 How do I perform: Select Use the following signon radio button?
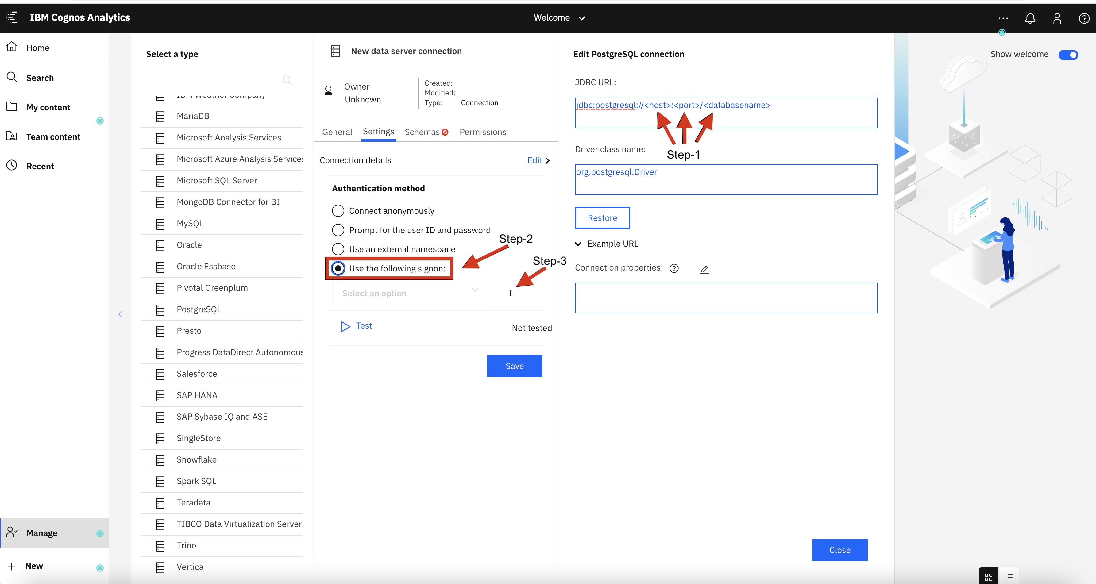point(338,268)
